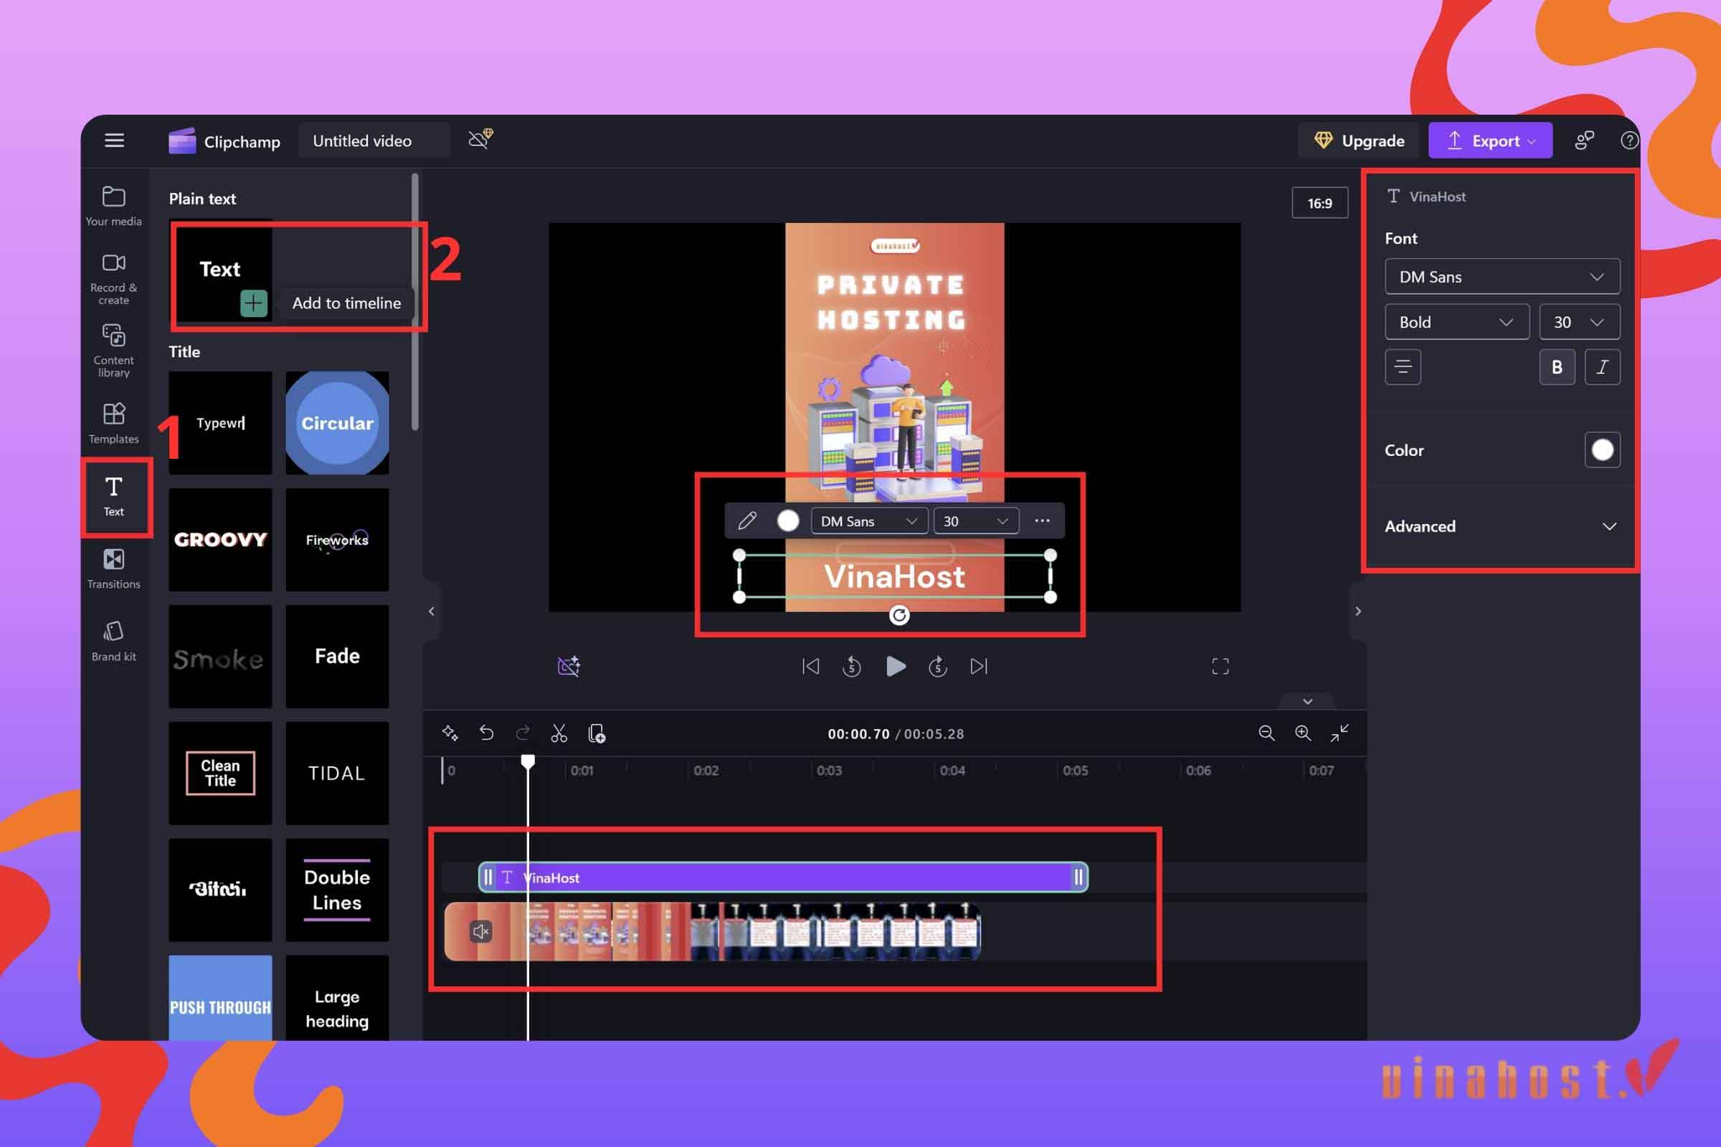Open the Transitions tab
The width and height of the screenshot is (1721, 1147).
click(x=113, y=568)
